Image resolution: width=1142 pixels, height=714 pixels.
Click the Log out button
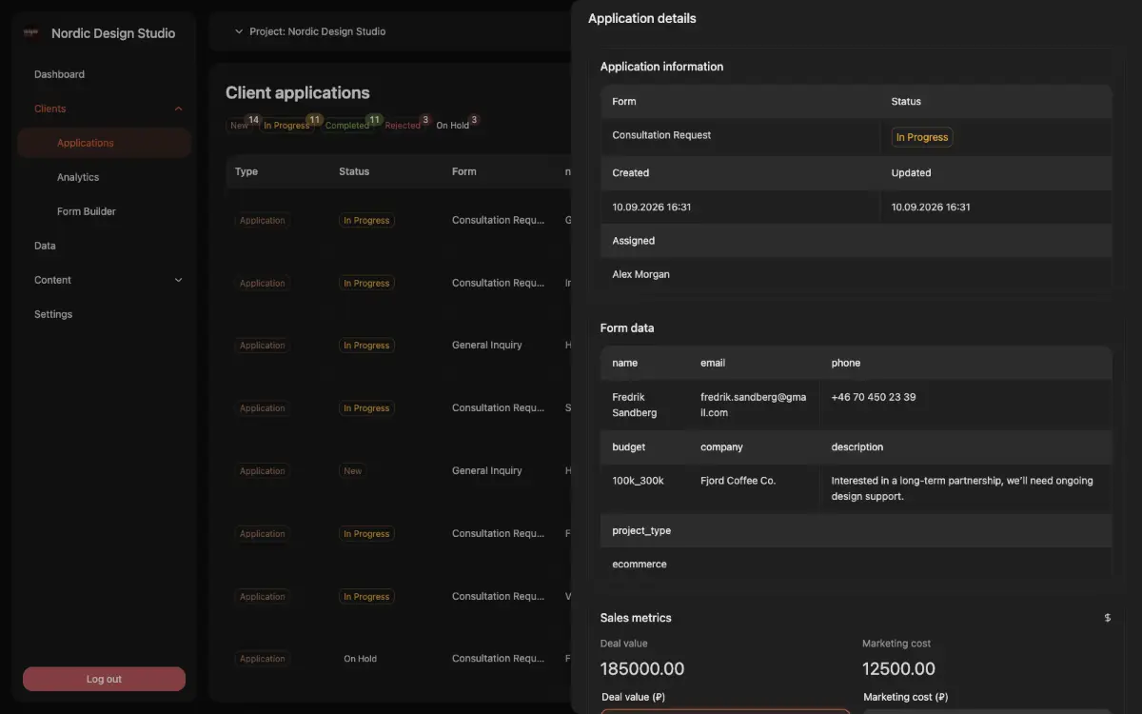(104, 679)
